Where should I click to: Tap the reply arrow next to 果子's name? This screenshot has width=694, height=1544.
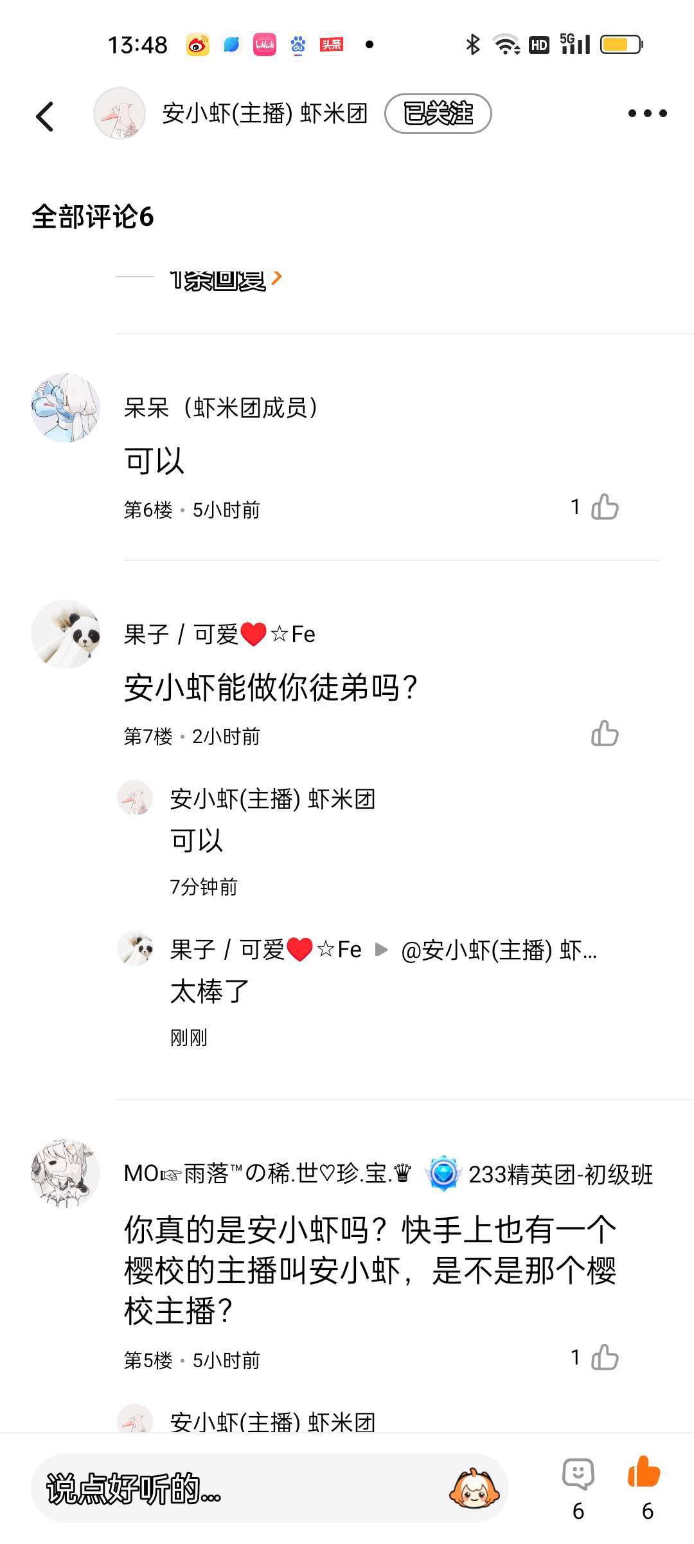click(381, 950)
